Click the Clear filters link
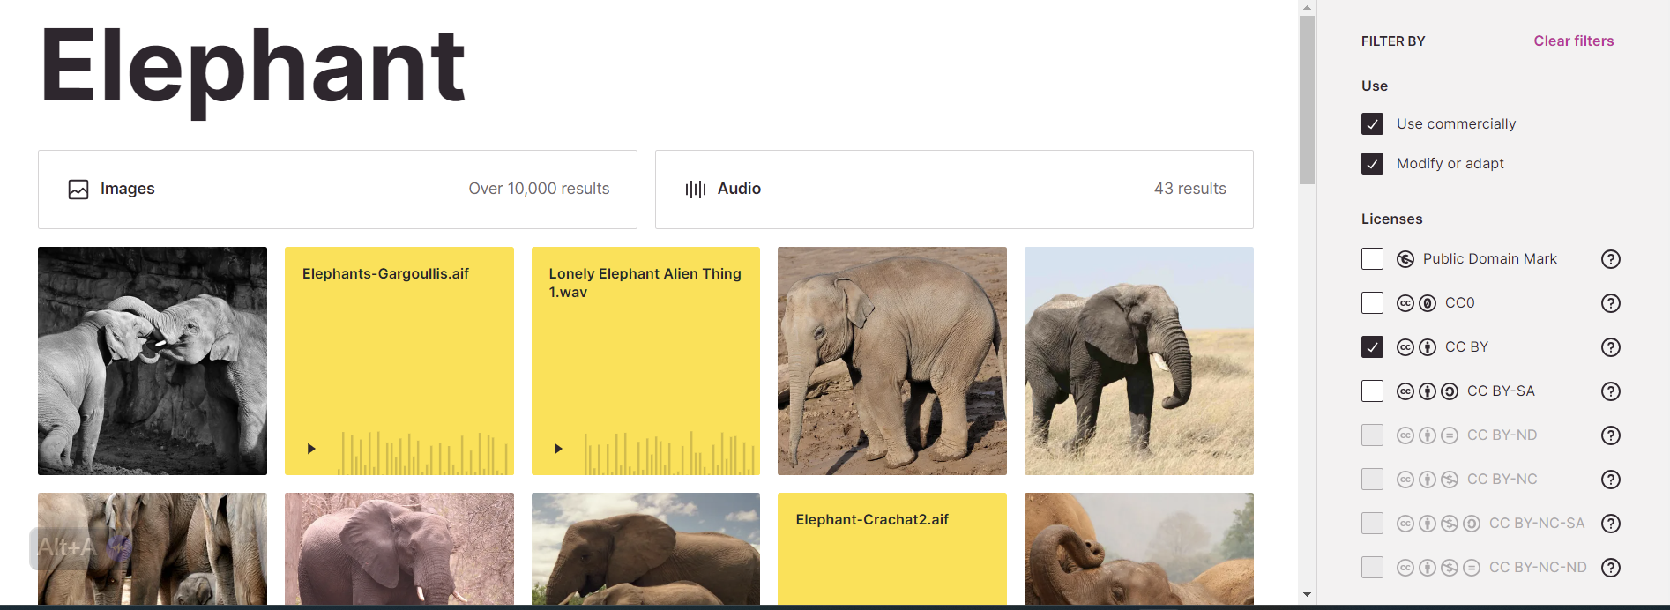1670x610 pixels. point(1573,41)
